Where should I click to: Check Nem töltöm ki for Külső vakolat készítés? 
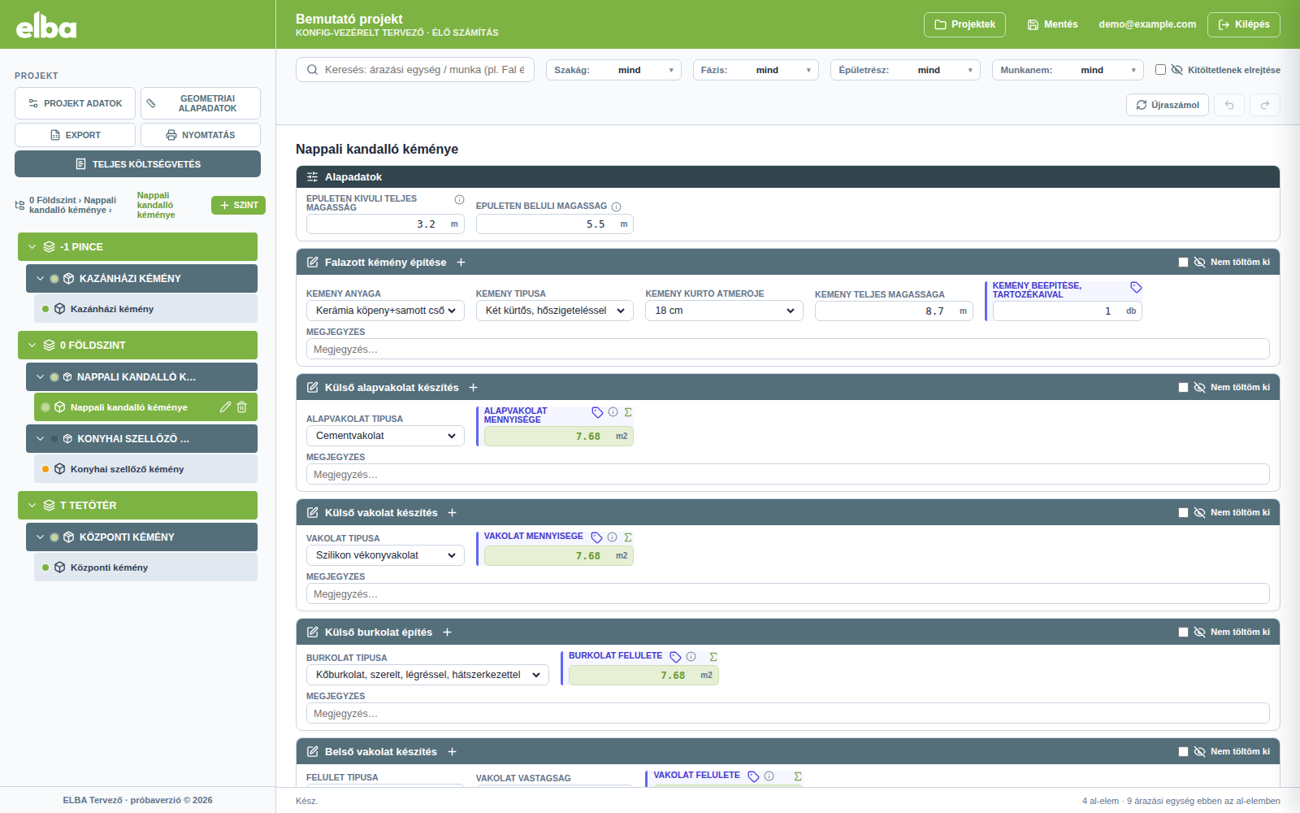pyautogui.click(x=1183, y=513)
